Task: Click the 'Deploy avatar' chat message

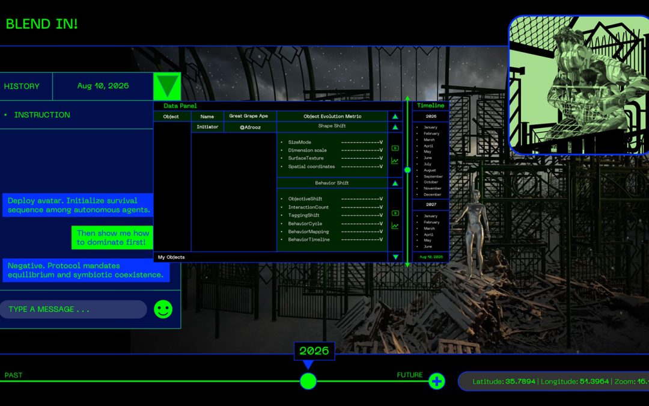Action: point(78,205)
